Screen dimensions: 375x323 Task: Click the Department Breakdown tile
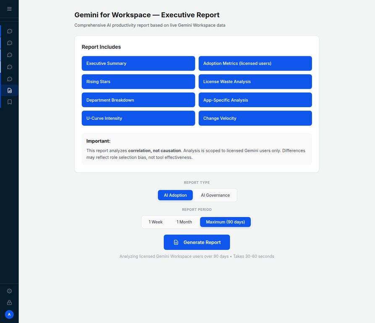pyautogui.click(x=138, y=100)
